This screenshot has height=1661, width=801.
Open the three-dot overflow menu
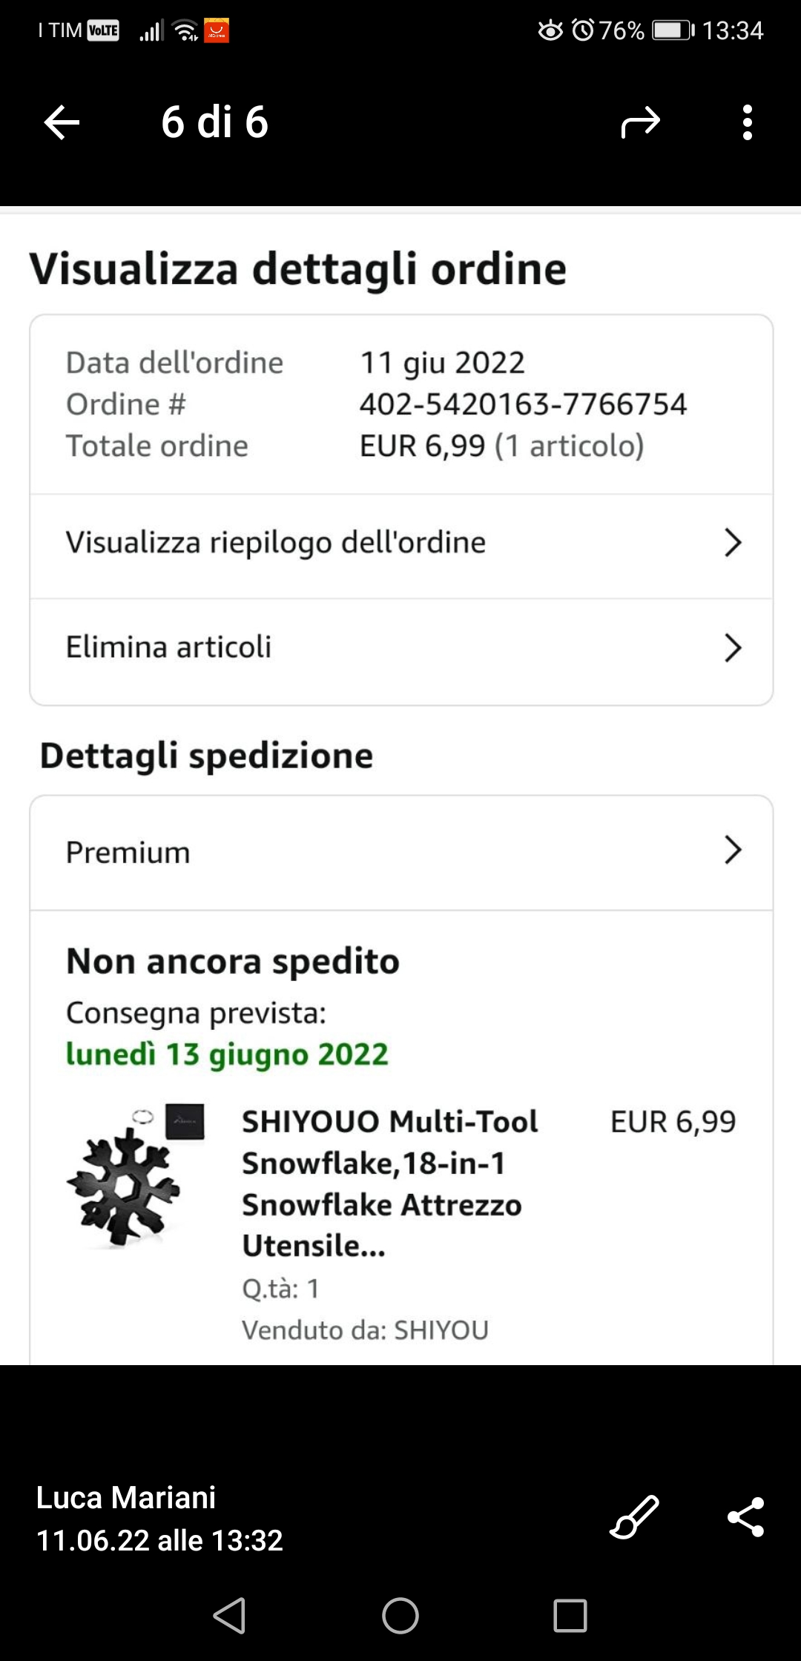click(x=747, y=122)
